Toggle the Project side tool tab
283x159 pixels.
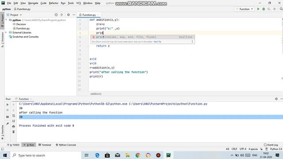[x=2, y=20]
